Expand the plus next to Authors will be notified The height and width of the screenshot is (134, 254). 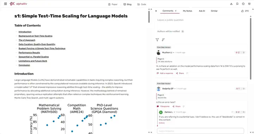[183, 32]
